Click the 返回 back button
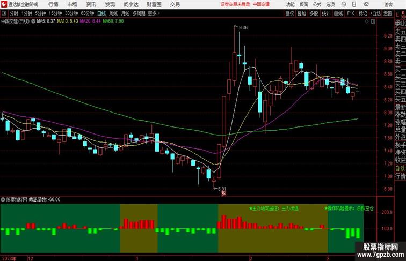 coord(388,13)
